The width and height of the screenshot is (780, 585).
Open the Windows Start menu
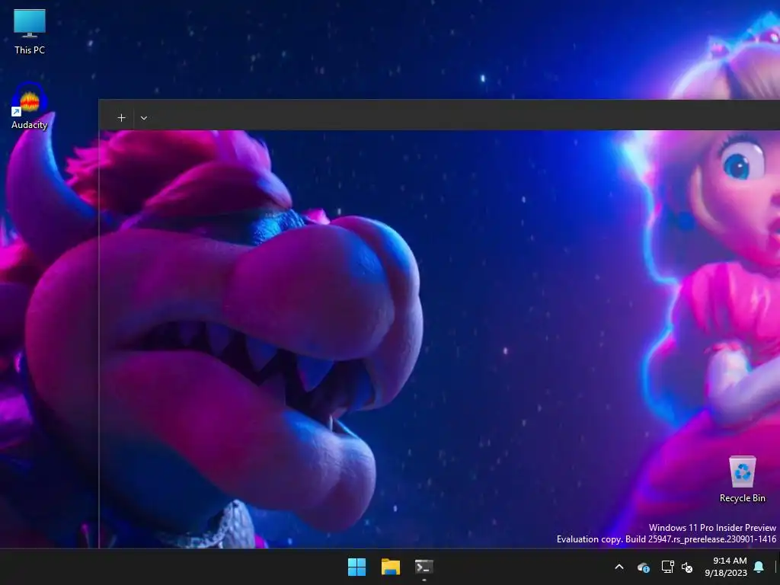[x=356, y=567]
